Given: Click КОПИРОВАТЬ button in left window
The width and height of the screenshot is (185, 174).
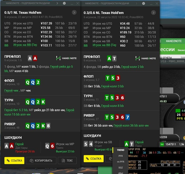Looking at the screenshot, I should pos(41,161).
